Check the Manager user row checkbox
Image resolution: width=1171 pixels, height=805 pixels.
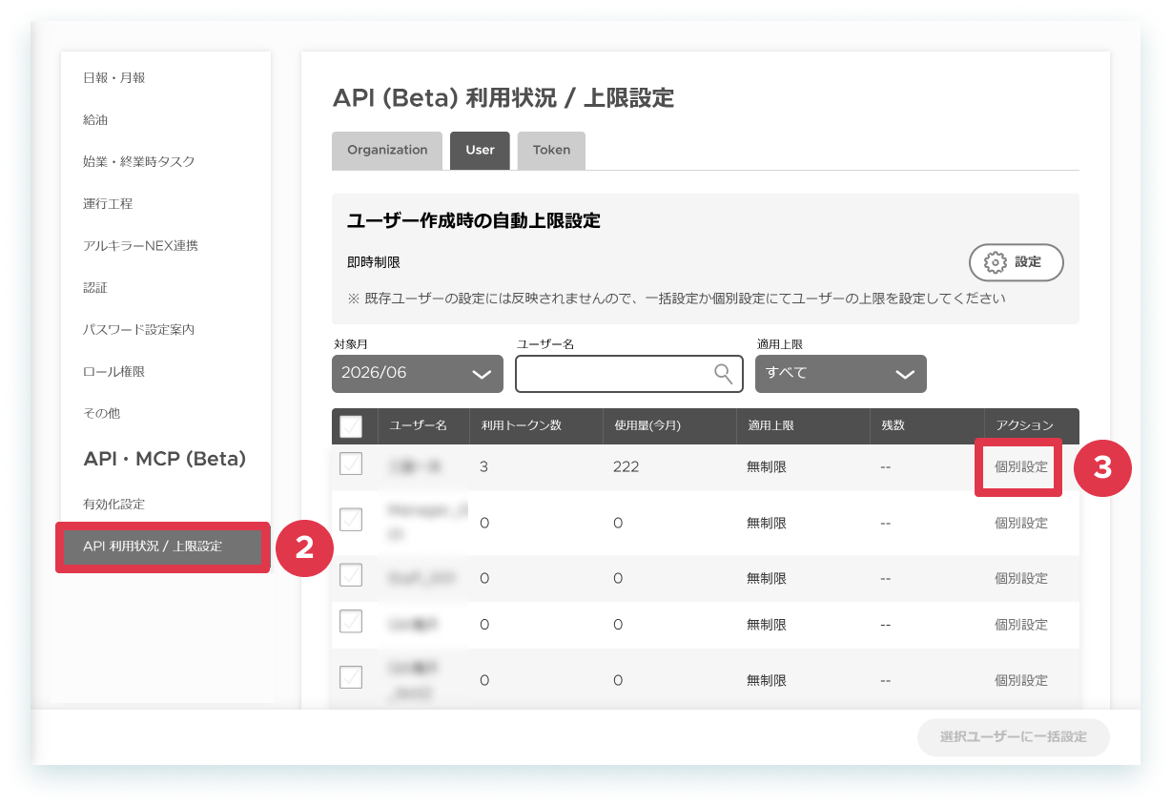tap(351, 520)
